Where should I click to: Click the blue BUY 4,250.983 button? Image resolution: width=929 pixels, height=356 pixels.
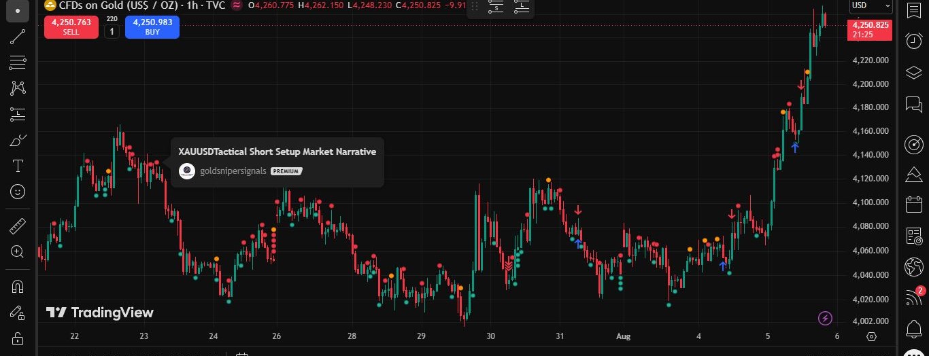point(152,26)
